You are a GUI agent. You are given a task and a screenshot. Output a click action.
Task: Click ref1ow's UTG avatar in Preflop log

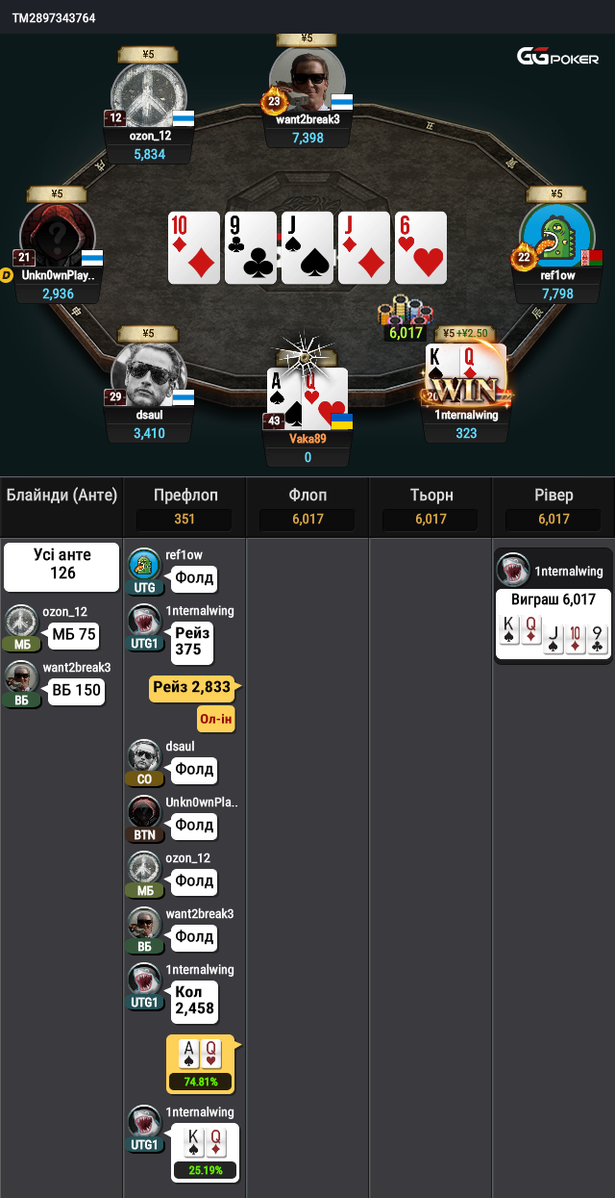pyautogui.click(x=144, y=566)
